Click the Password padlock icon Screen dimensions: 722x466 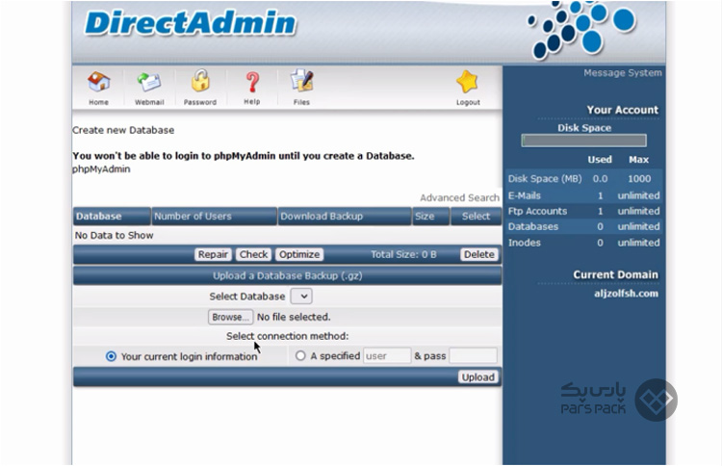pos(200,81)
